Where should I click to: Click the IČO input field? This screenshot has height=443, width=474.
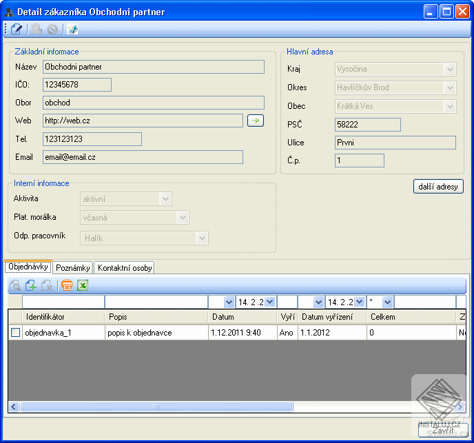click(x=77, y=85)
